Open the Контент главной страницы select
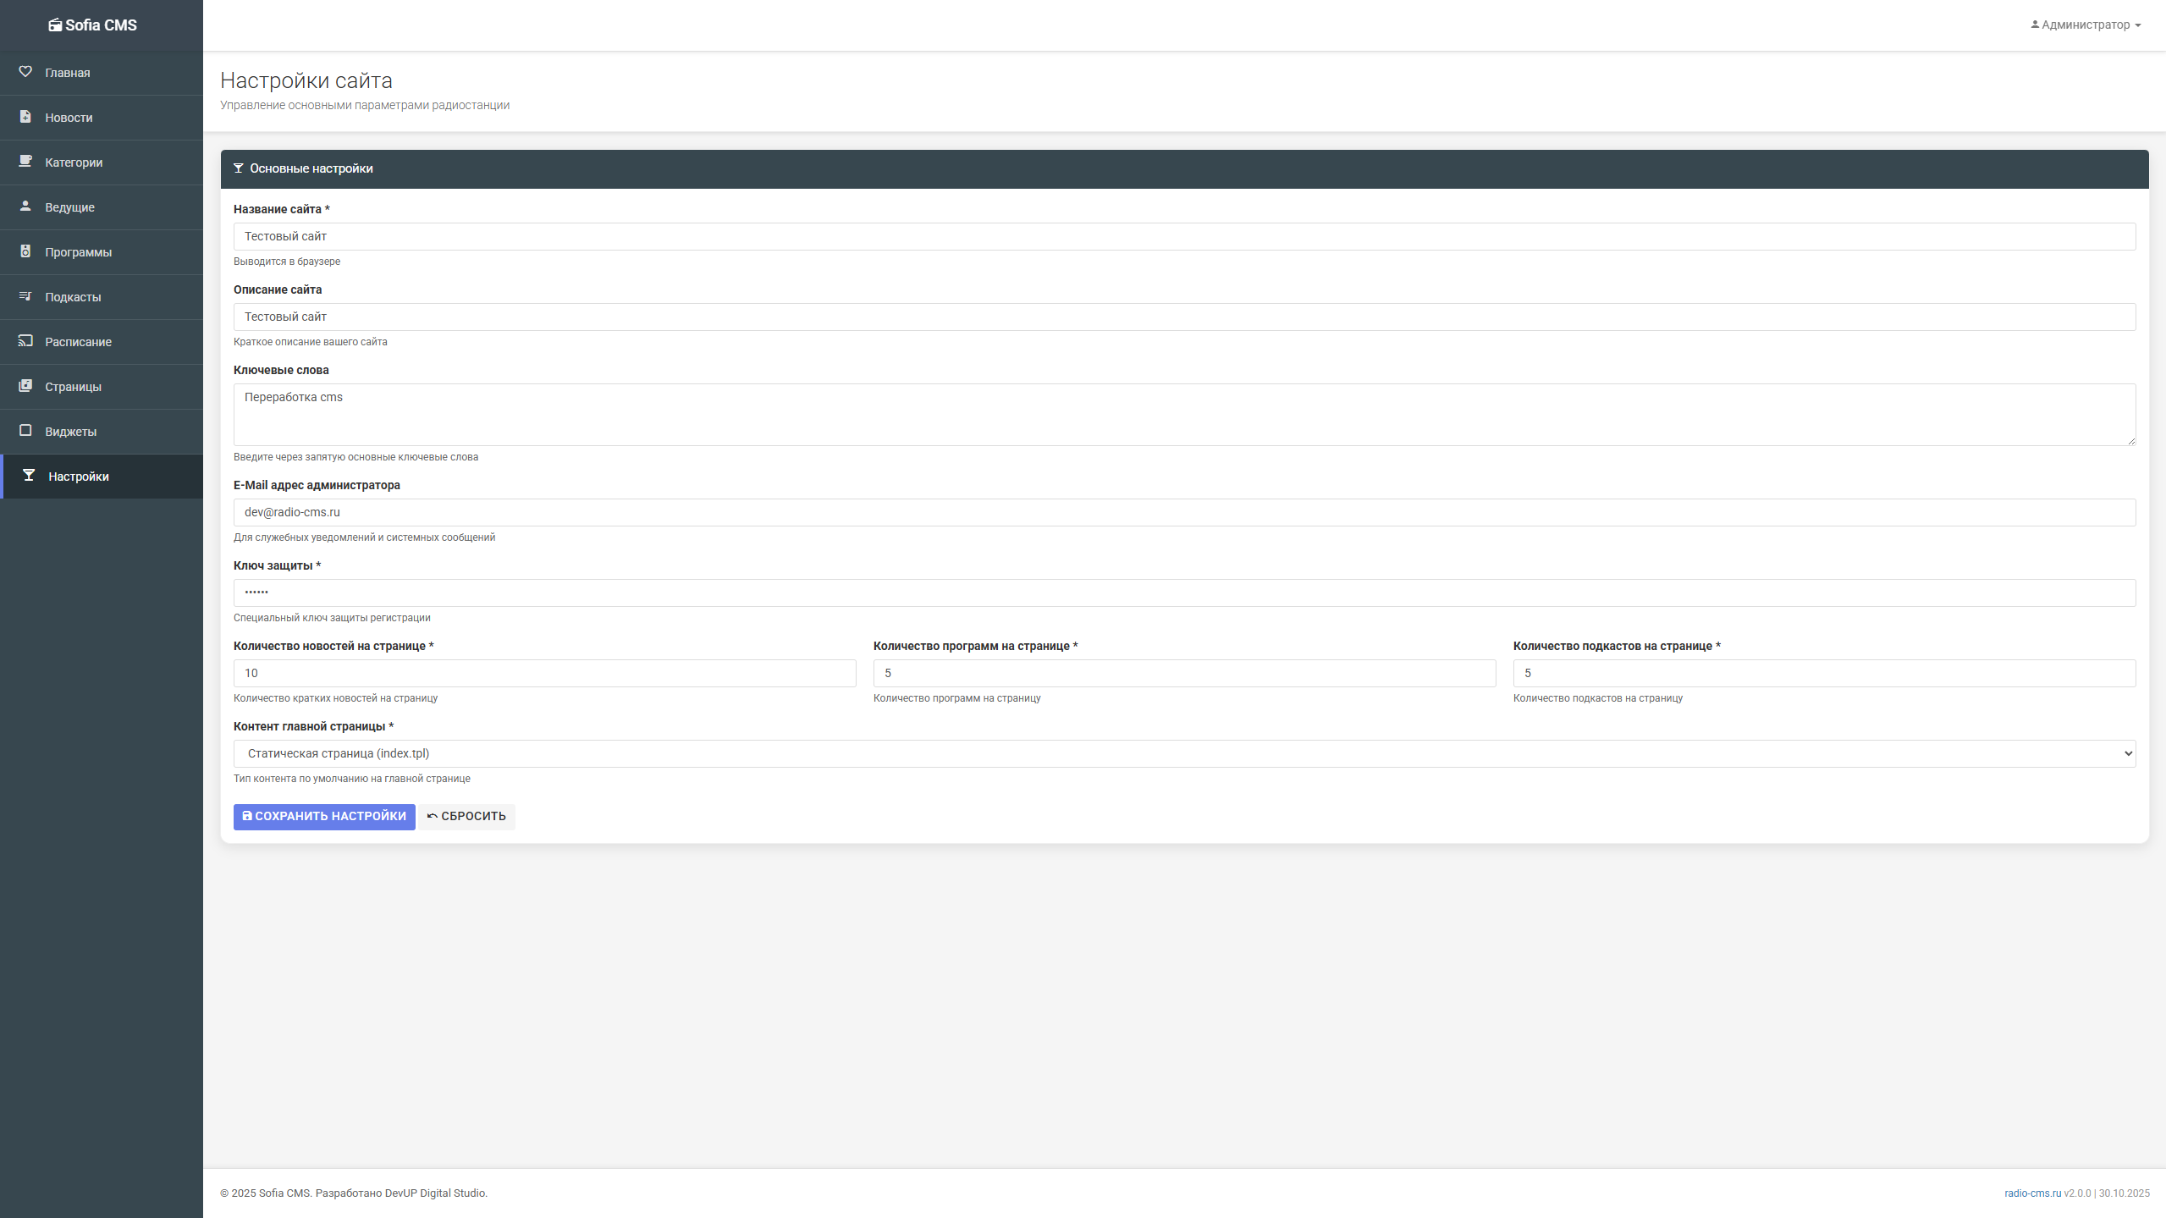 (1183, 752)
